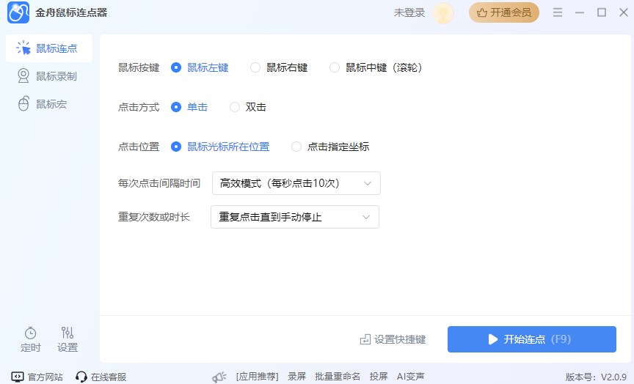Select the 双击 double-click radio option
Screen dimensions: 634x384
235,107
